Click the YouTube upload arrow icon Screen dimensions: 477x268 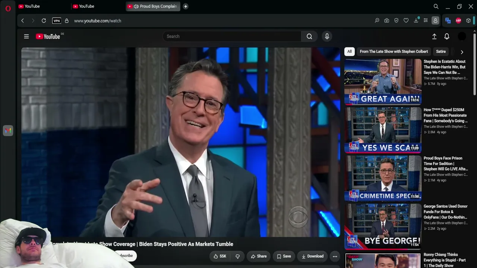coord(434,36)
